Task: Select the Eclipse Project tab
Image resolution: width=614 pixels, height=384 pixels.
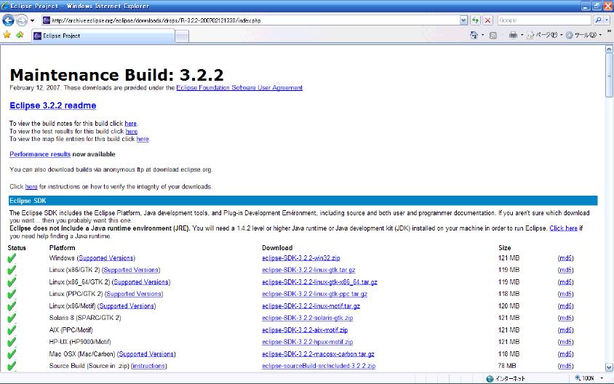Action: (103, 36)
